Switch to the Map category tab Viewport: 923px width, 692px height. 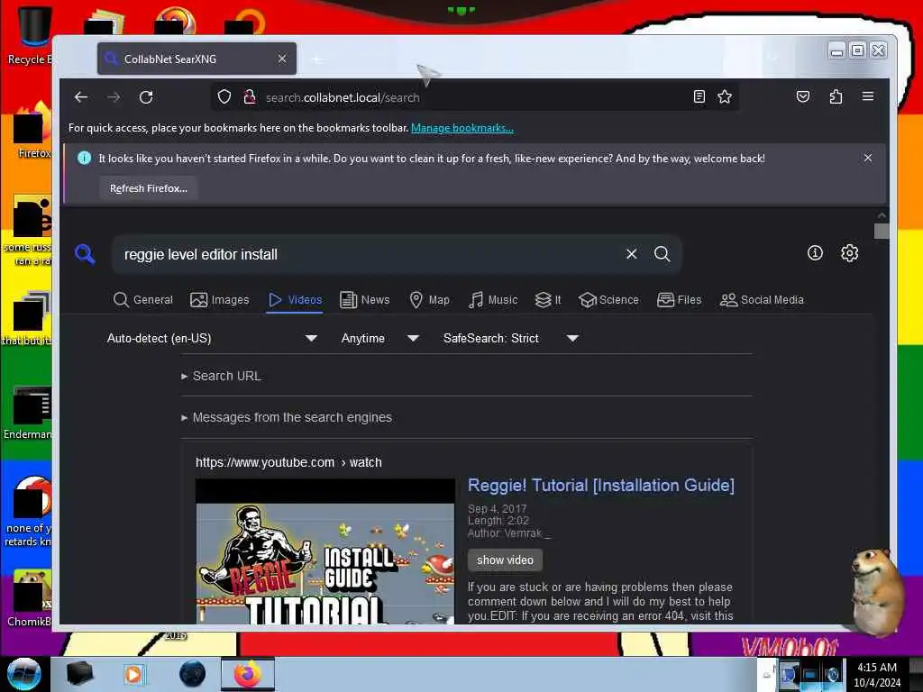tap(429, 300)
